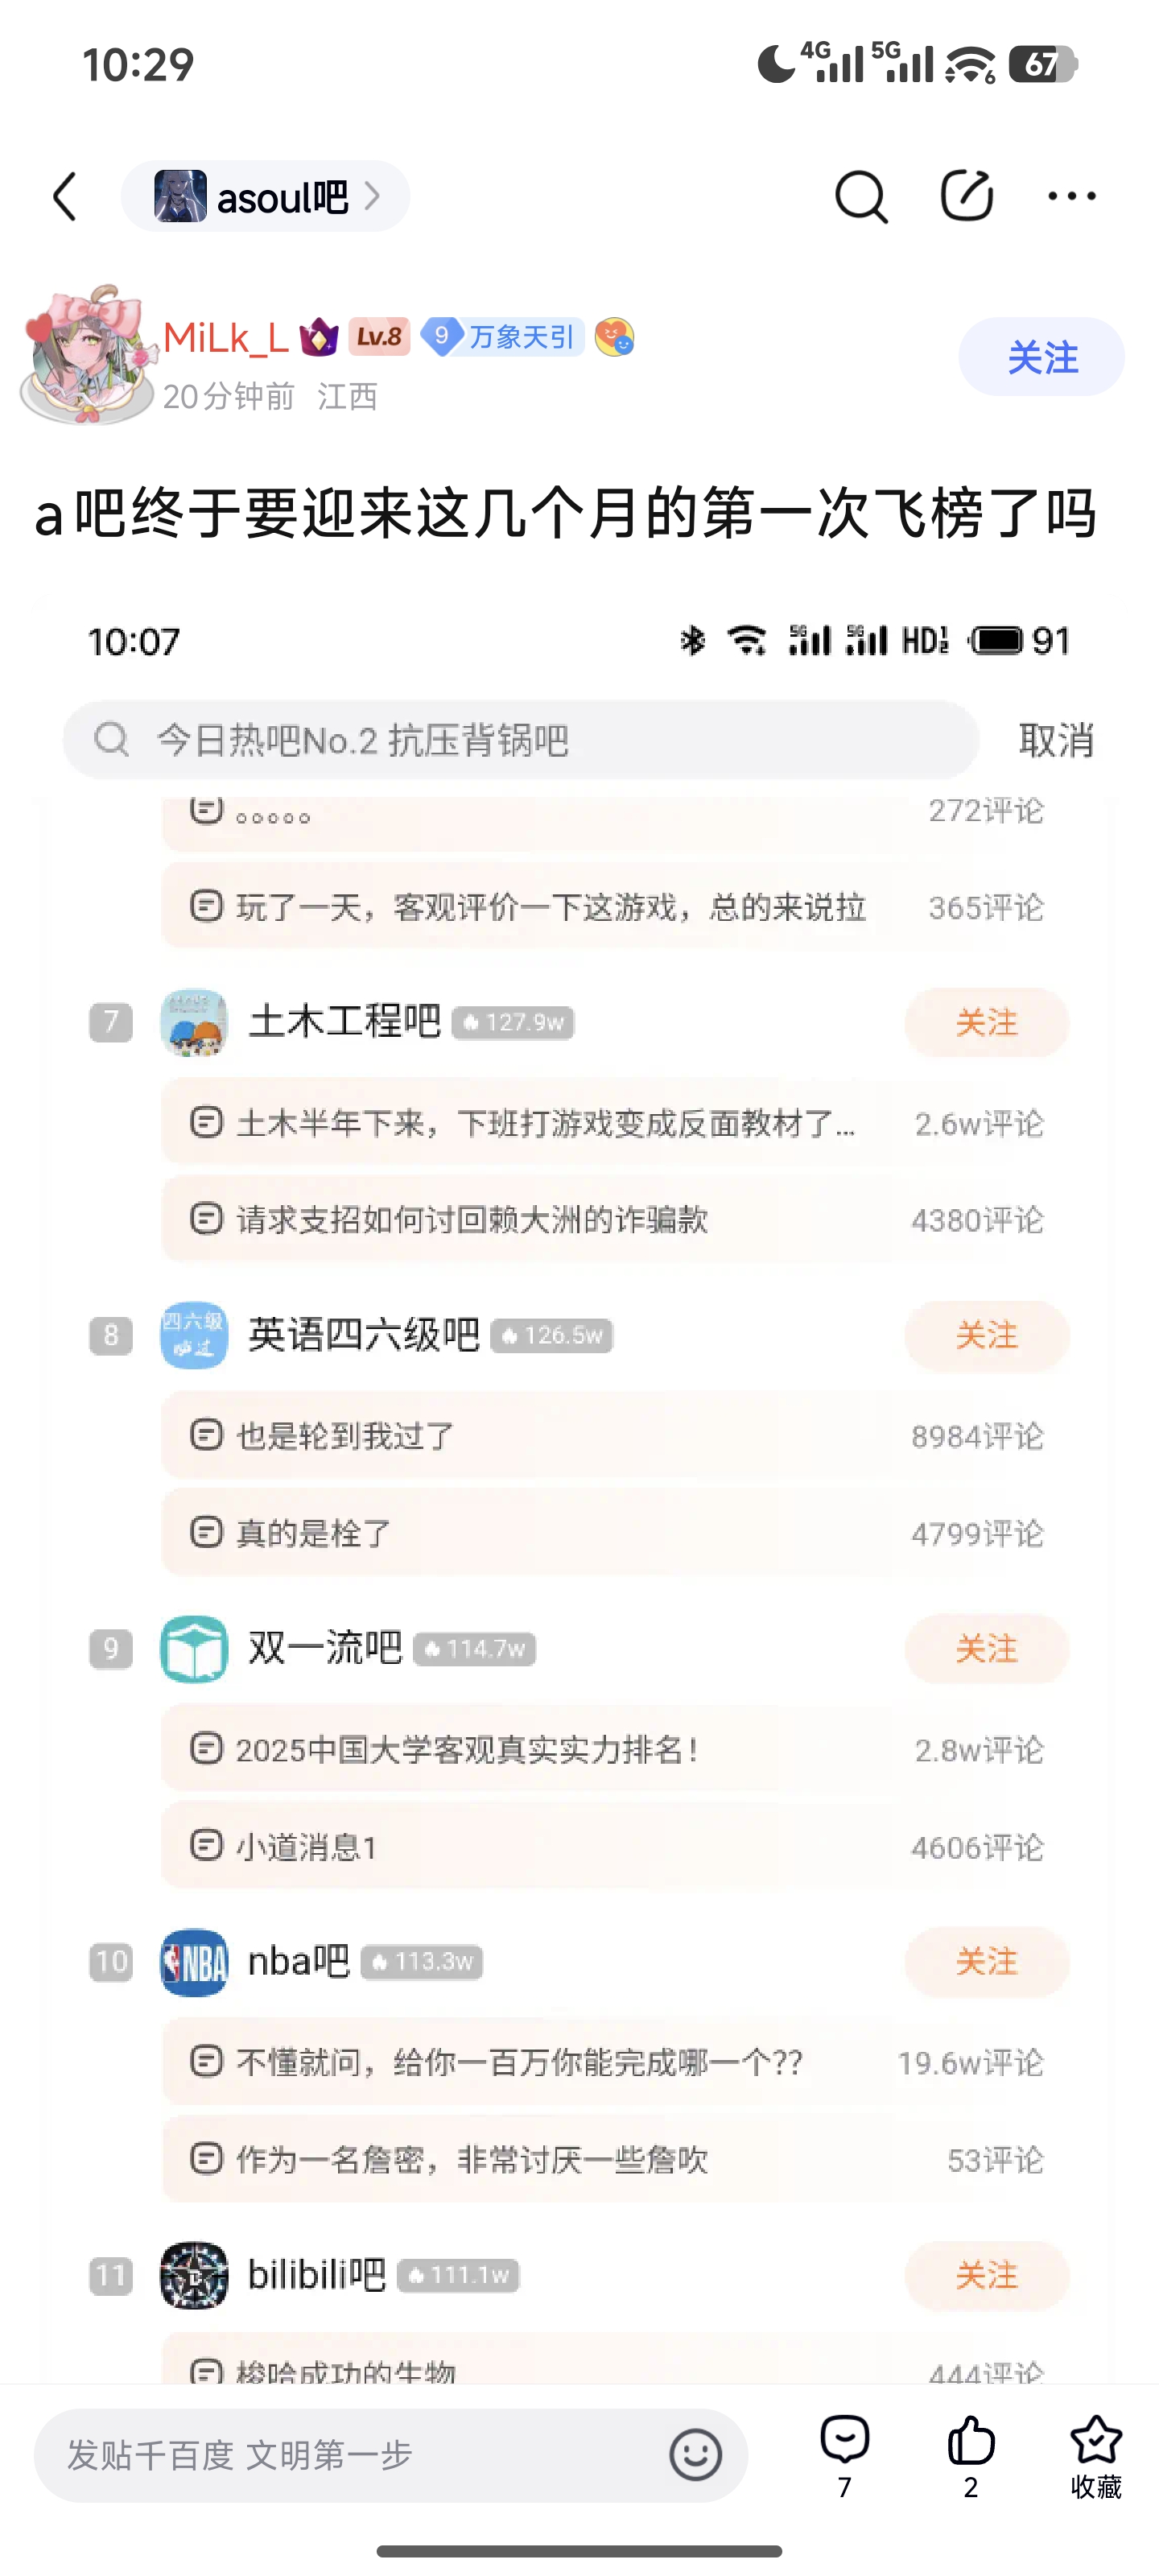Tap the MiLk_L user avatar
Viewport: 1159px width, 2576px height.
tap(88, 357)
